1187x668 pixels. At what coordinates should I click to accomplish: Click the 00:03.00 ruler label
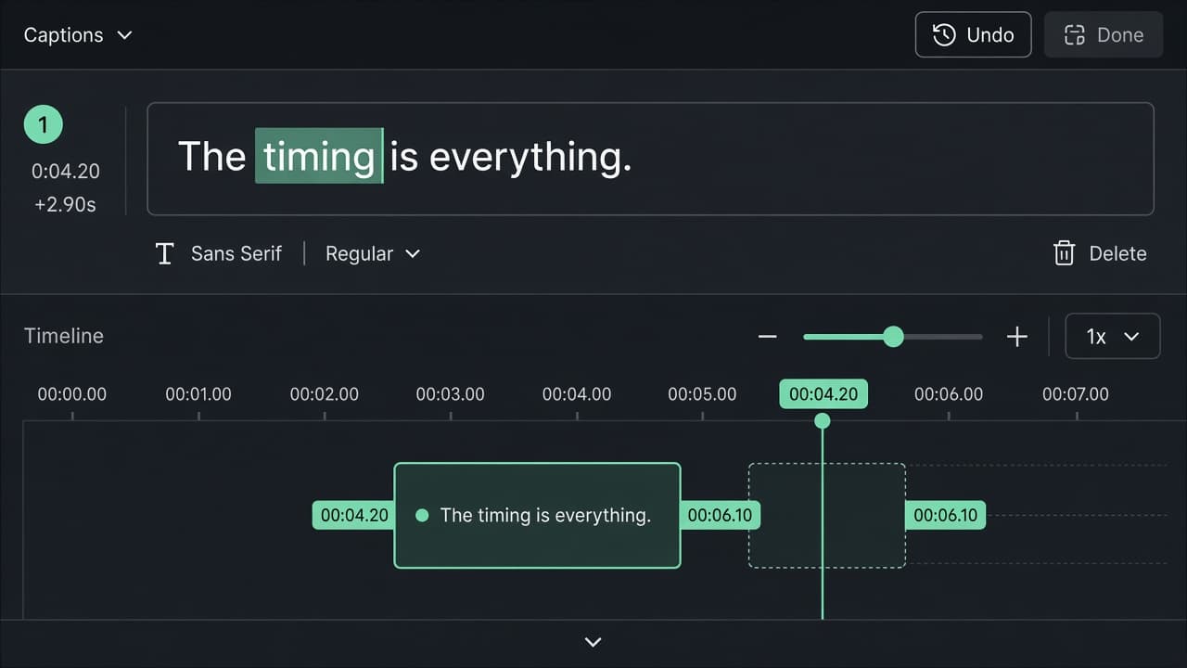tap(451, 393)
